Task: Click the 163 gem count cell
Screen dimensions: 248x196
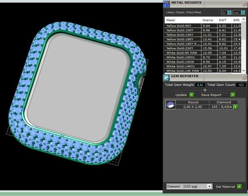Action: [214, 107]
